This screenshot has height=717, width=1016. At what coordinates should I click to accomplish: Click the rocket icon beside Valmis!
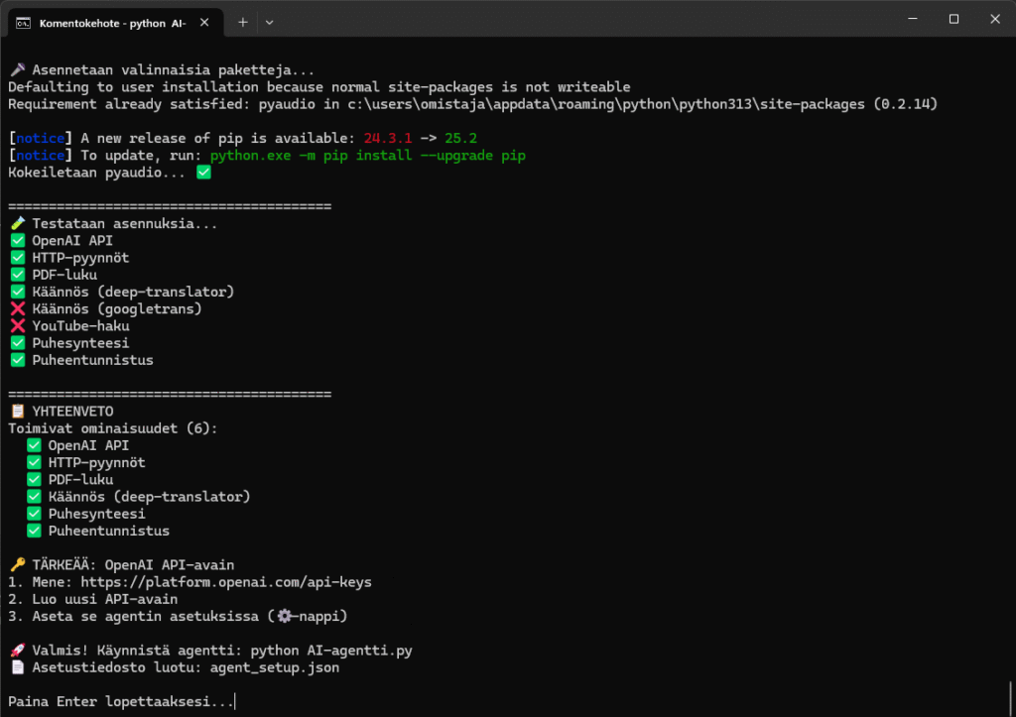(x=16, y=651)
